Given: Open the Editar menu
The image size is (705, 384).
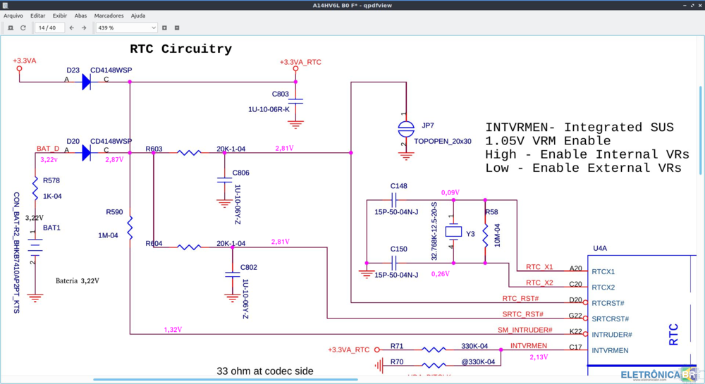Looking at the screenshot, I should point(37,16).
